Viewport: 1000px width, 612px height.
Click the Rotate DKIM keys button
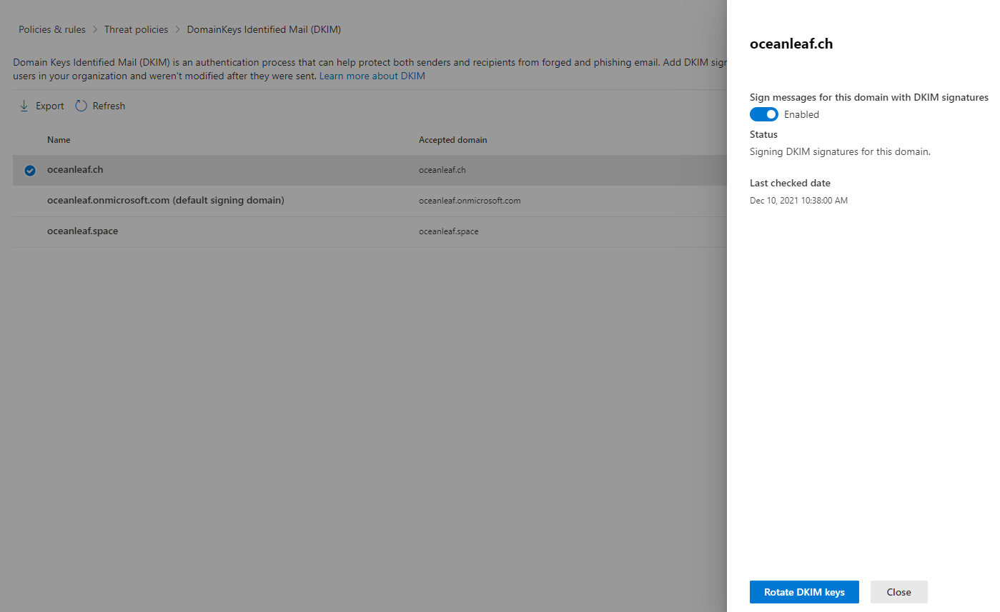[803, 592]
